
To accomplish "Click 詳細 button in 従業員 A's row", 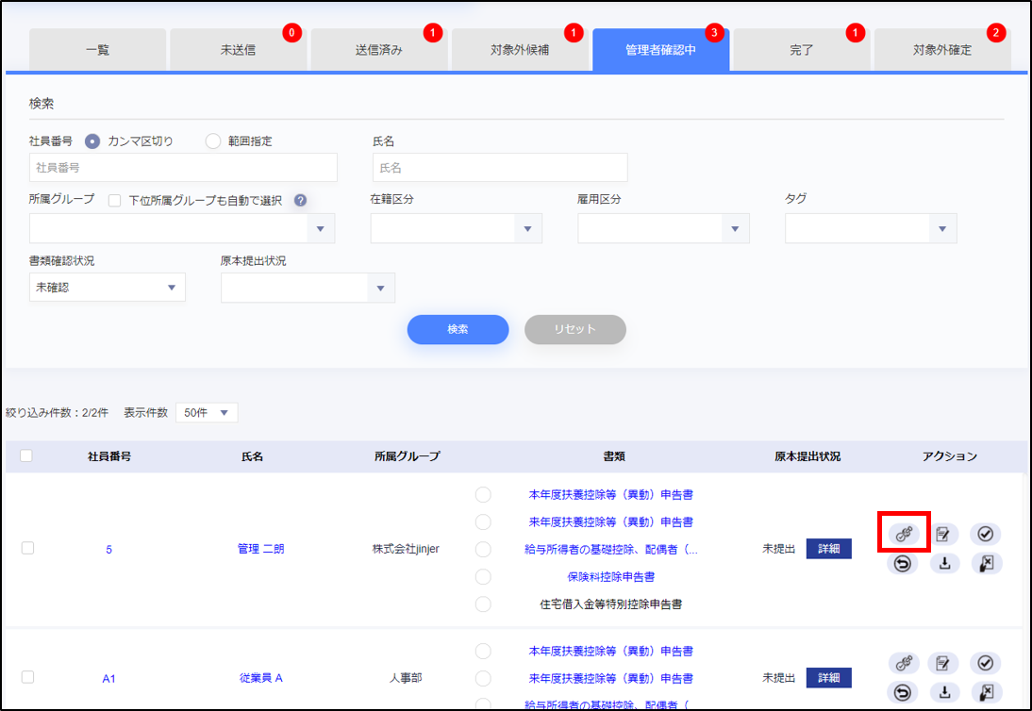I will click(x=828, y=677).
